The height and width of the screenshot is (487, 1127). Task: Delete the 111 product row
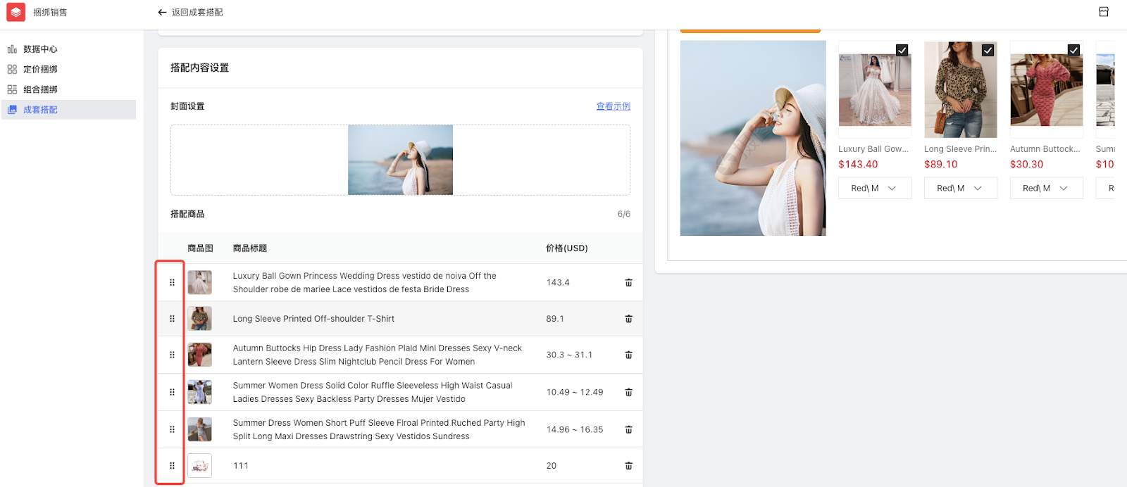628,466
